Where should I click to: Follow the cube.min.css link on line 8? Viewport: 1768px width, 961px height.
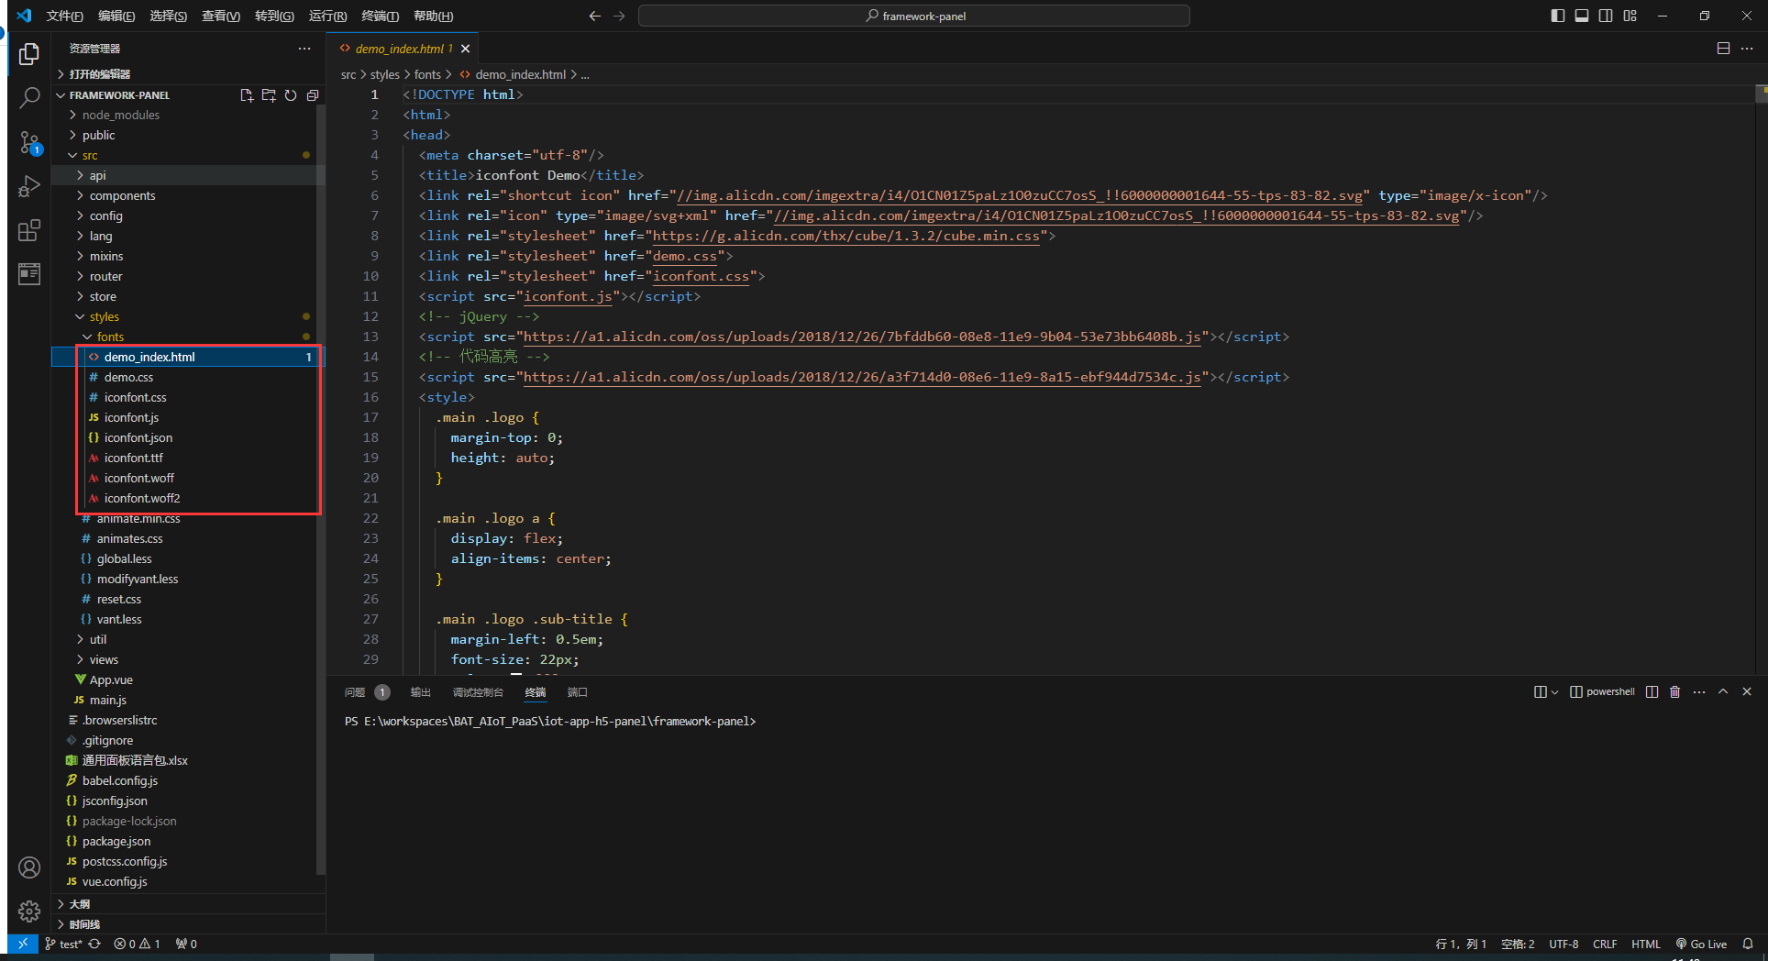click(846, 236)
